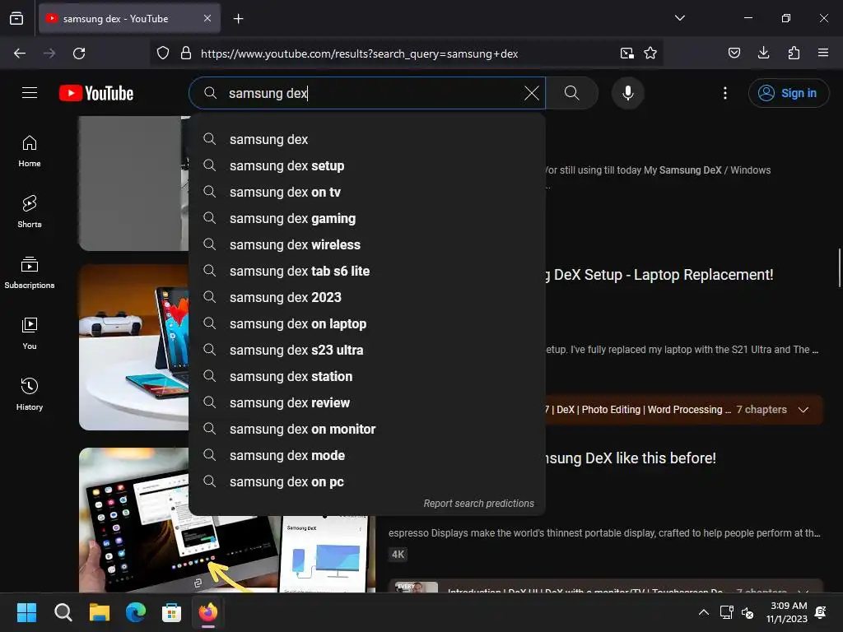843x632 pixels.
Task: Open the three-dot settings menu
Action: [x=724, y=93]
